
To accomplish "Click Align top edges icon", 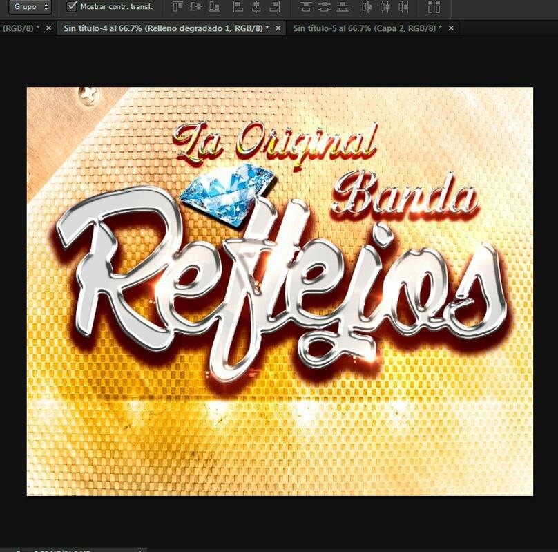I will point(177,6).
